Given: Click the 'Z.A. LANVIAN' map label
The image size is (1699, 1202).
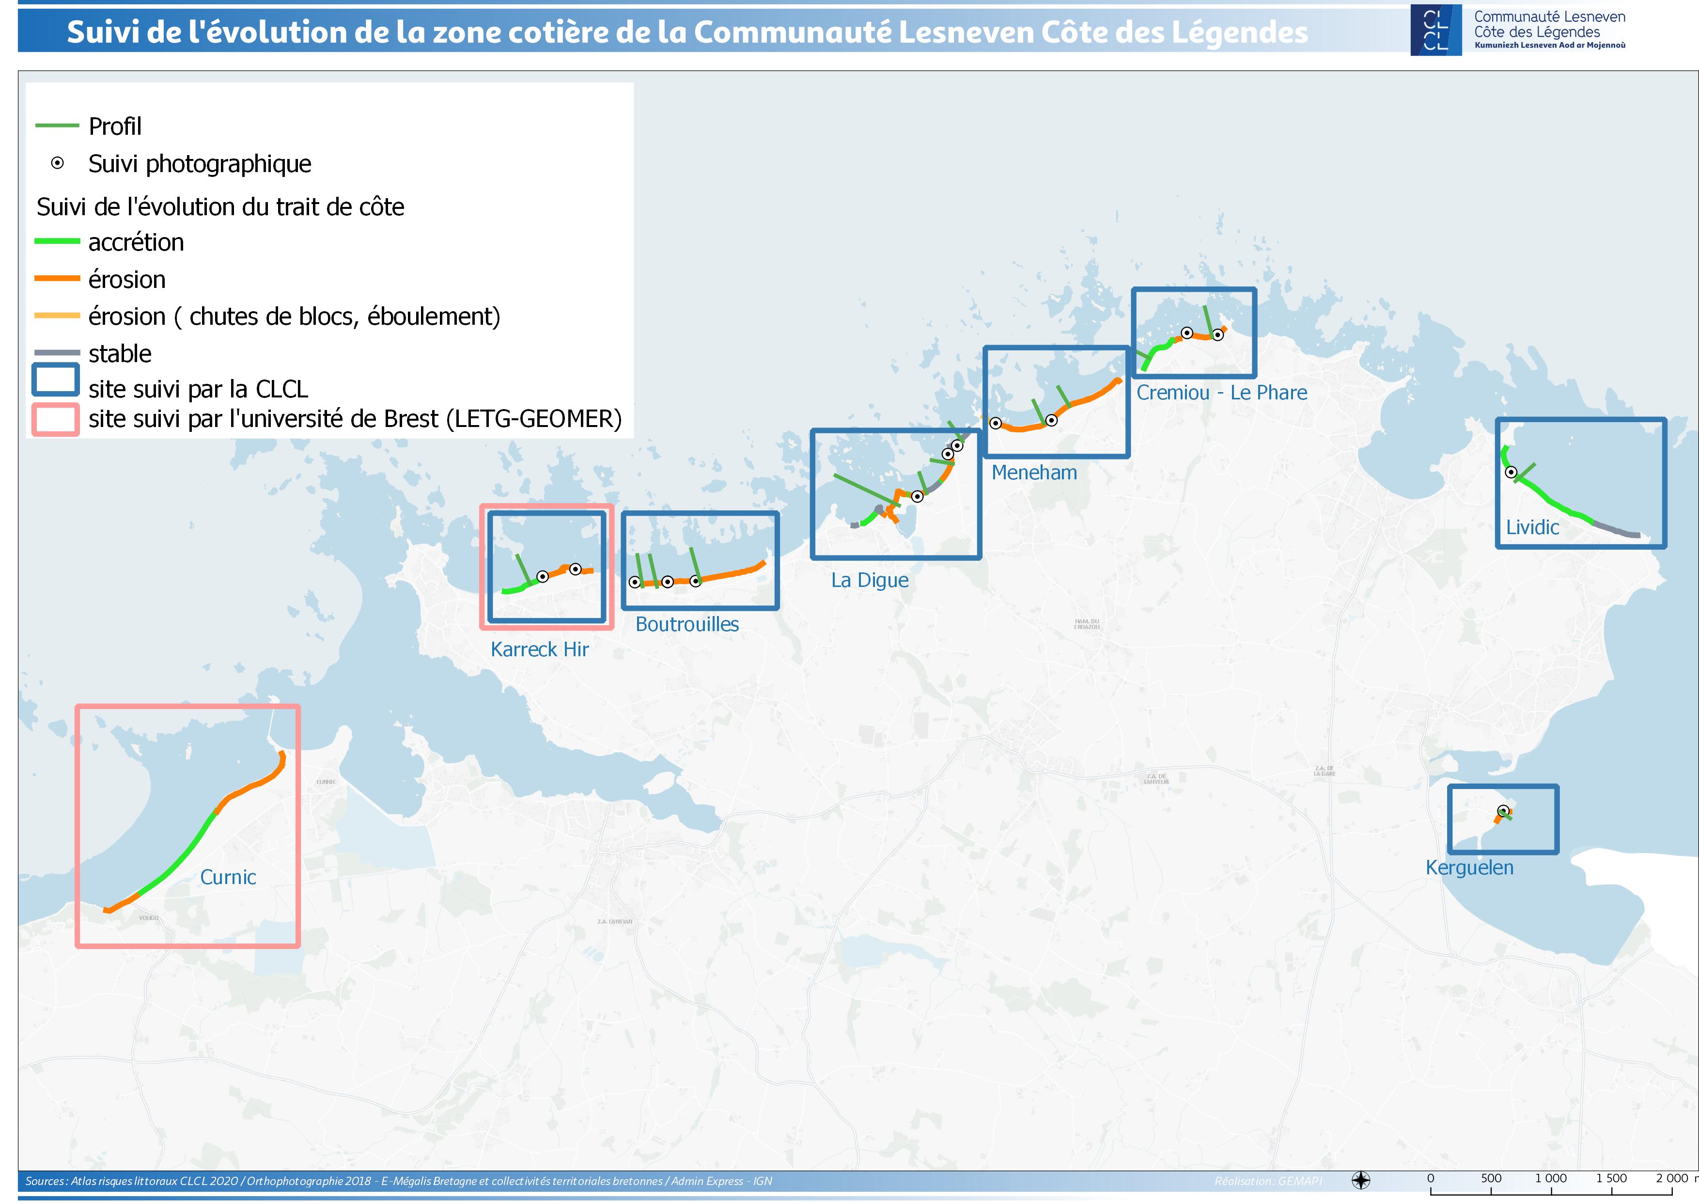Looking at the screenshot, I should [x=615, y=921].
